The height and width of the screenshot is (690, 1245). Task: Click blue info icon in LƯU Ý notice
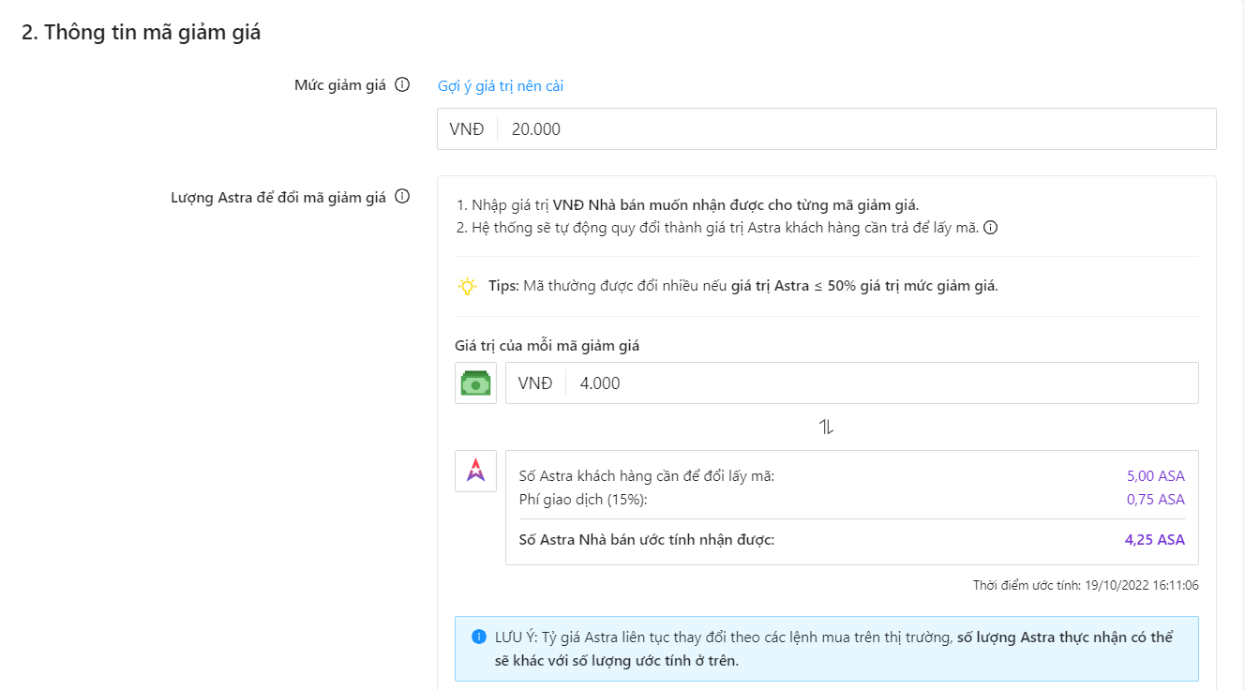(479, 637)
